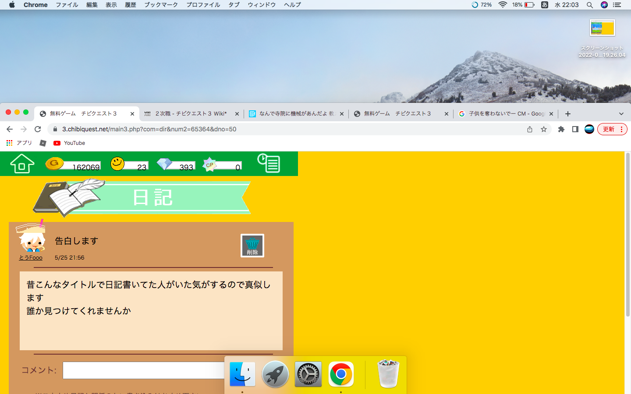The width and height of the screenshot is (631, 394).
Task: Switch to the 2次職 チビクエスト3 Wiki tab
Action: point(192,113)
